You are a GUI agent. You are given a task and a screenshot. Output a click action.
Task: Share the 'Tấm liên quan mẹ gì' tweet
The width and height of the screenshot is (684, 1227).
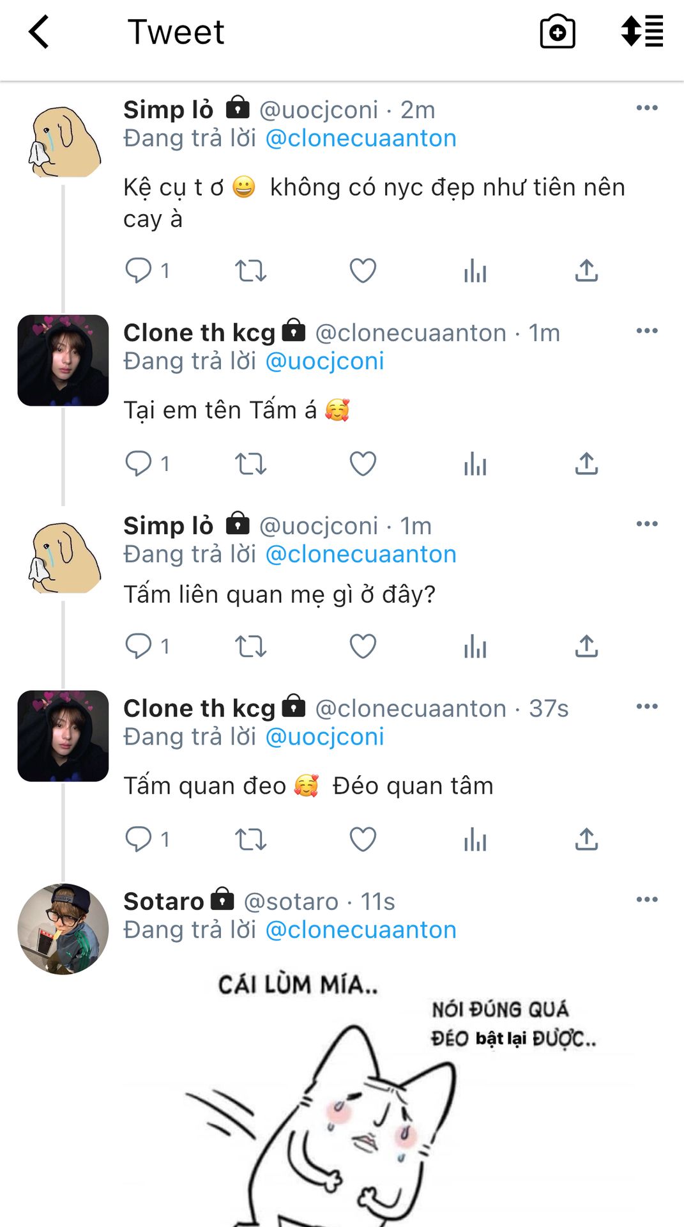pyautogui.click(x=586, y=646)
